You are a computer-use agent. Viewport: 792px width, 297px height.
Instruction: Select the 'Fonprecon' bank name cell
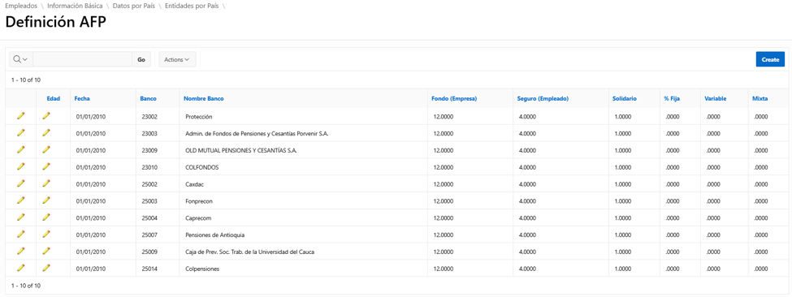tap(199, 201)
